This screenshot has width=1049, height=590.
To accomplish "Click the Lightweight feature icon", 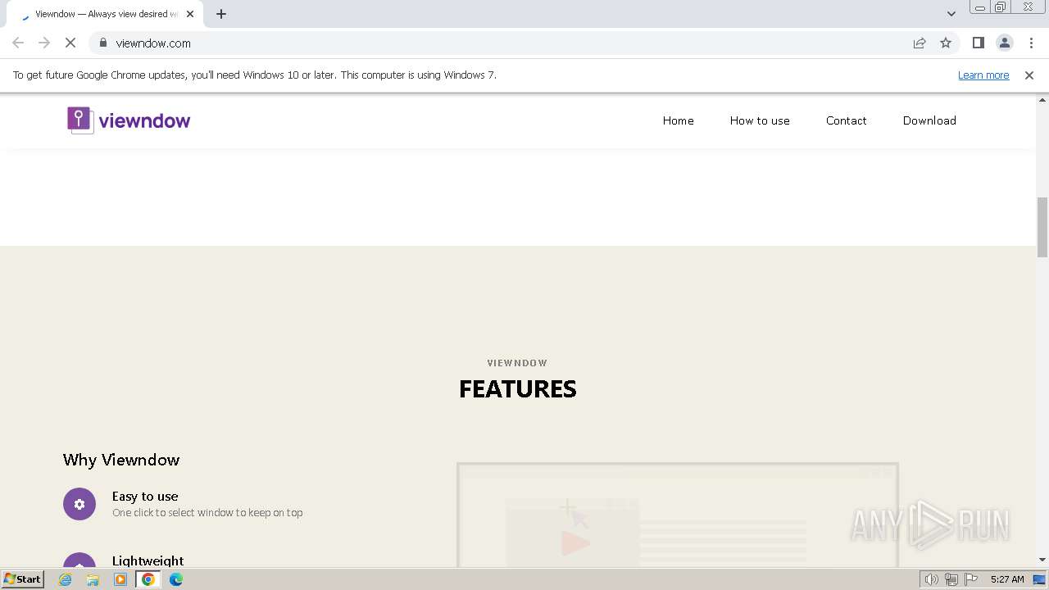I will coord(79,560).
